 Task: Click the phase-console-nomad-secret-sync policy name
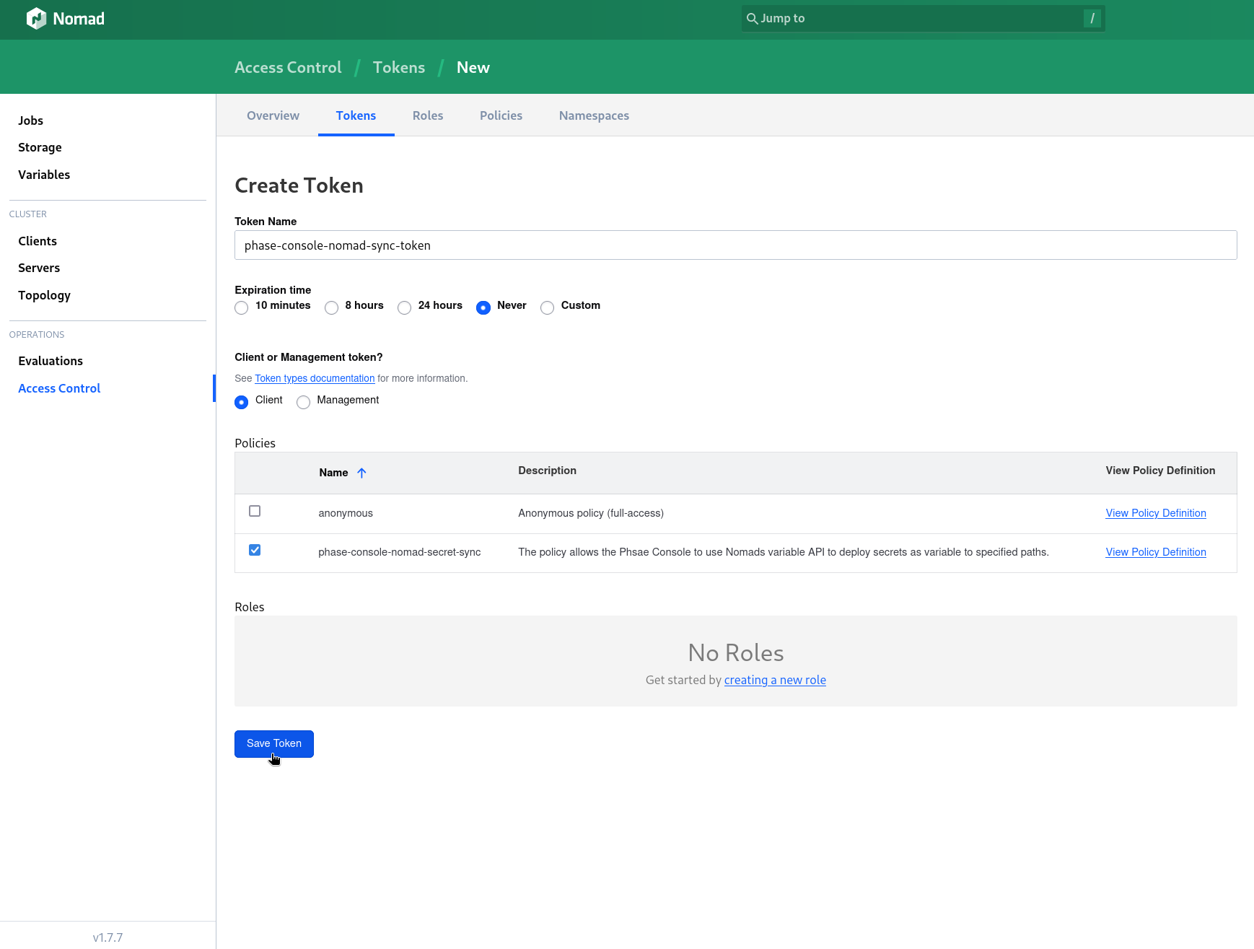click(399, 552)
